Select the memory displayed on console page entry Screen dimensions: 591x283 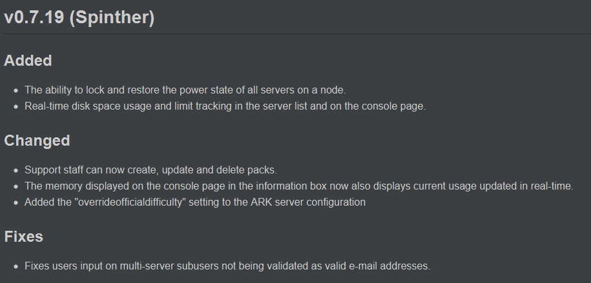point(298,186)
